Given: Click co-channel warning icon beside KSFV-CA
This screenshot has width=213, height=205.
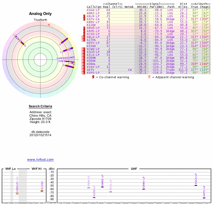Looking at the screenshot, I should point(84,19).
